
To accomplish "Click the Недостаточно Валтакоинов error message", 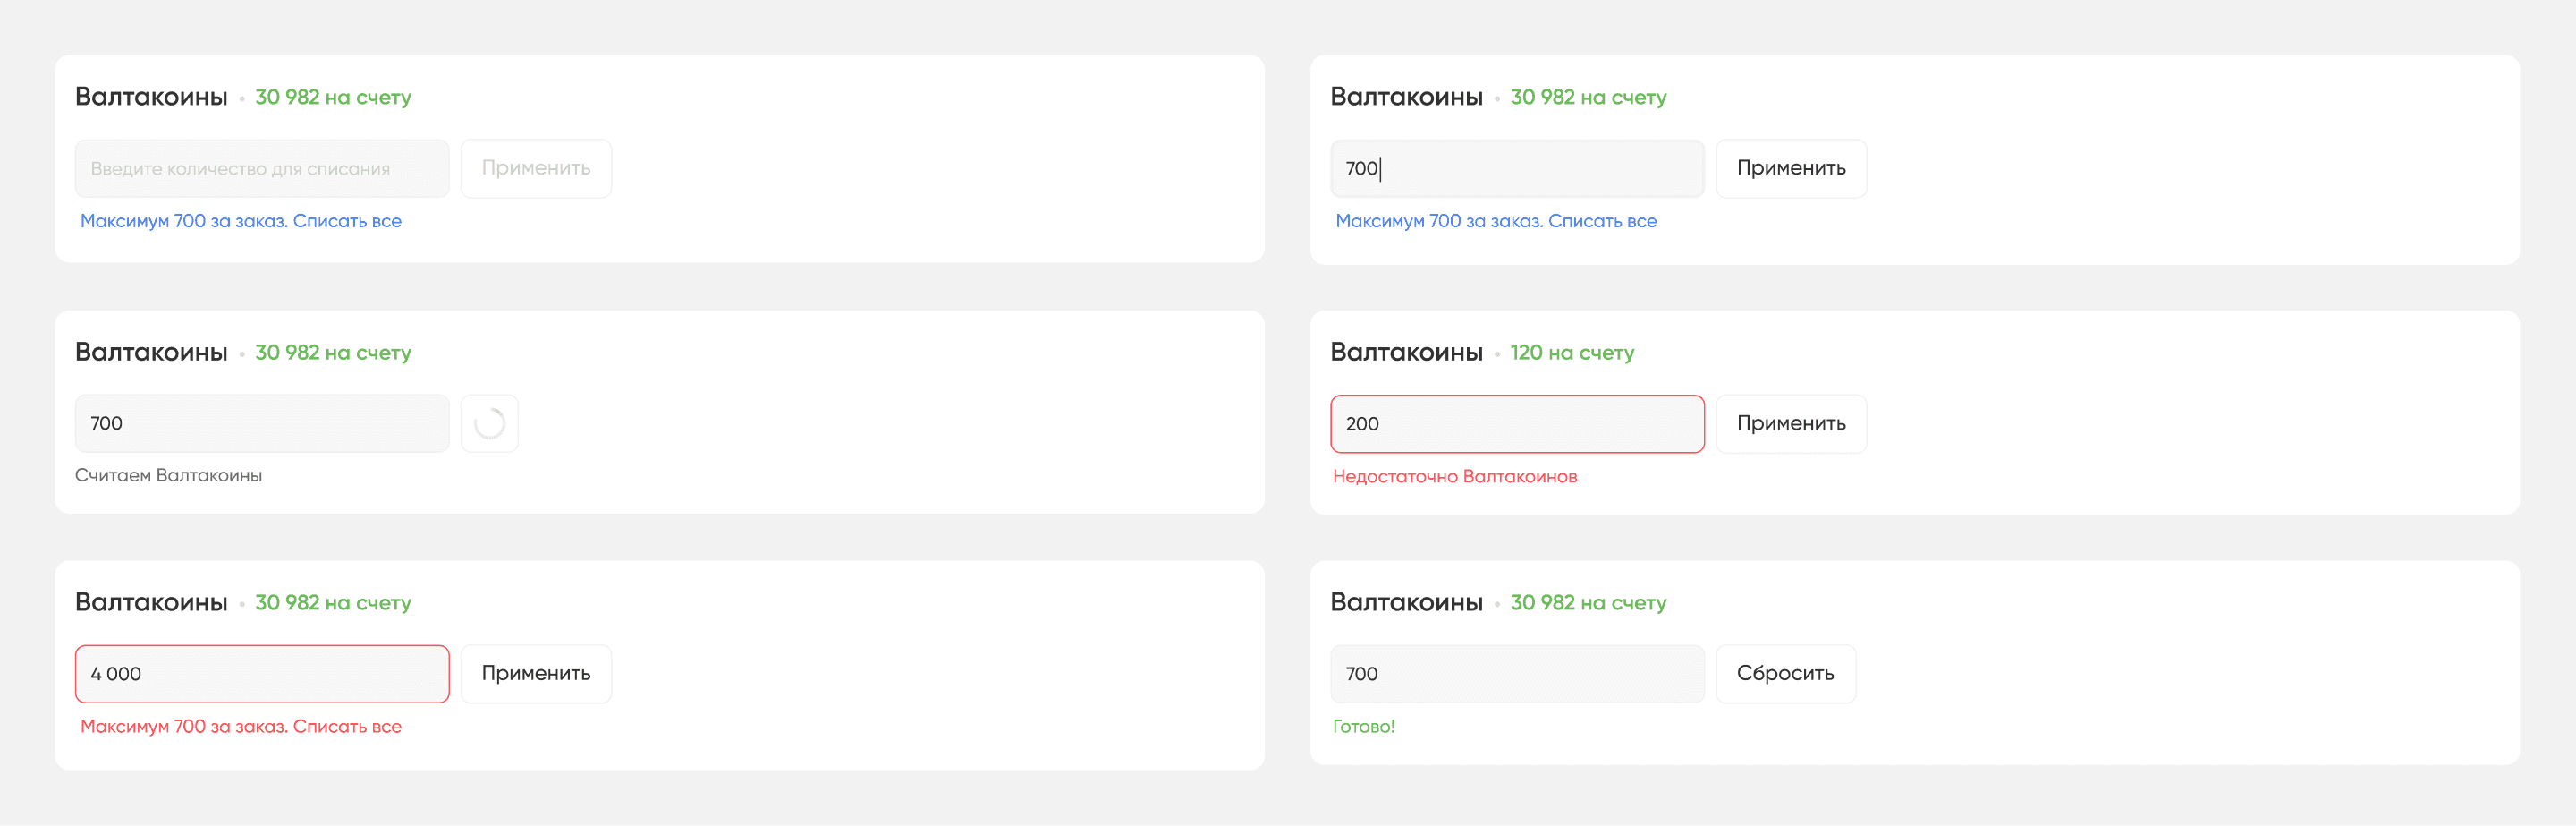I will (x=1454, y=476).
